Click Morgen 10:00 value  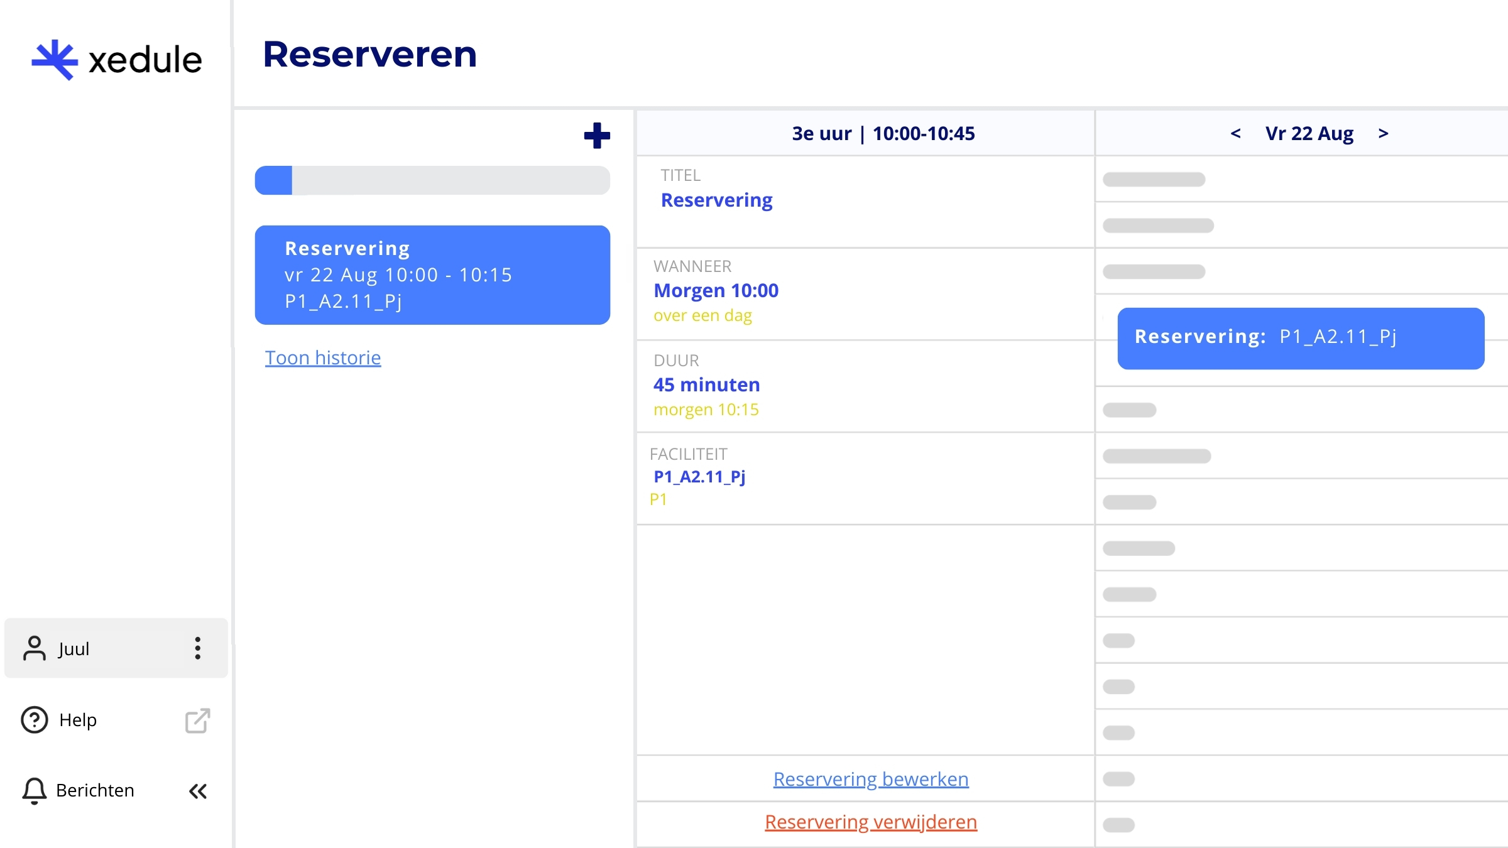[x=716, y=290]
